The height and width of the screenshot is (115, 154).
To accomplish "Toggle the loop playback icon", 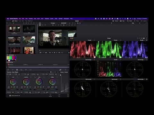I will coord(63,52).
